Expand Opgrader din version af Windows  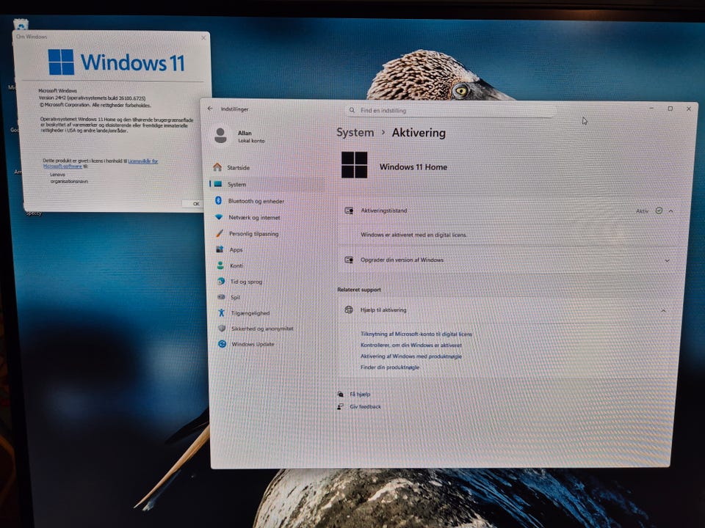668,260
